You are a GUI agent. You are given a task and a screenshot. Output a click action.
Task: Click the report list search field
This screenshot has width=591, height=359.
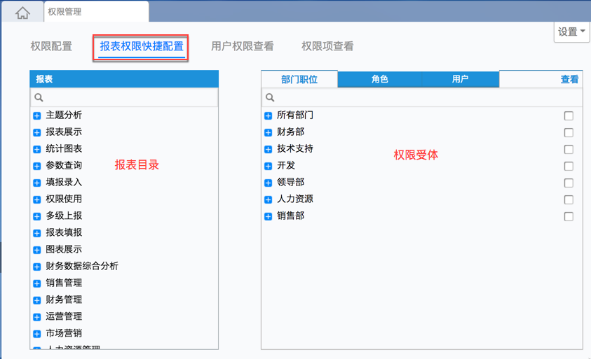click(124, 97)
